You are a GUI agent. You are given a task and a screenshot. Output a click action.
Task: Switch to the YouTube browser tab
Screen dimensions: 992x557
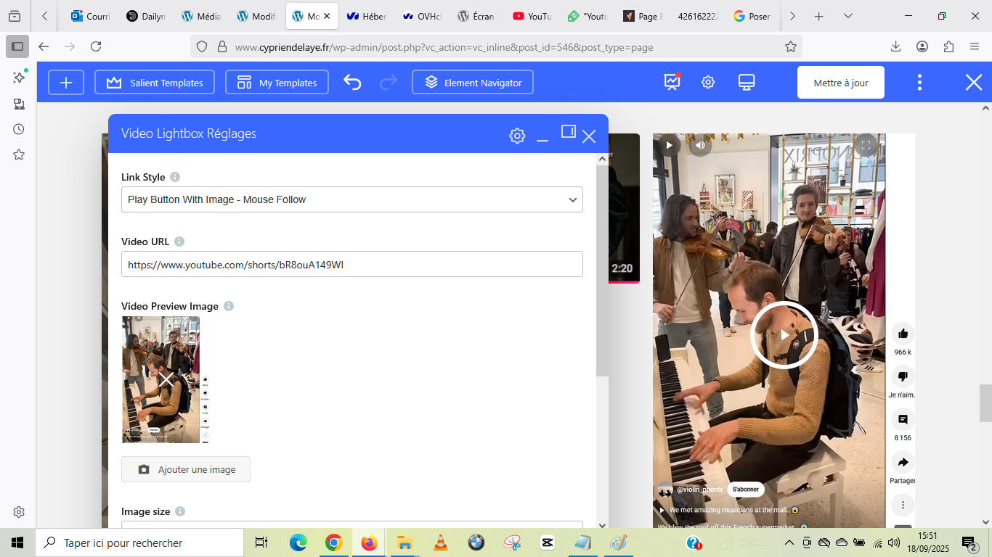[532, 16]
